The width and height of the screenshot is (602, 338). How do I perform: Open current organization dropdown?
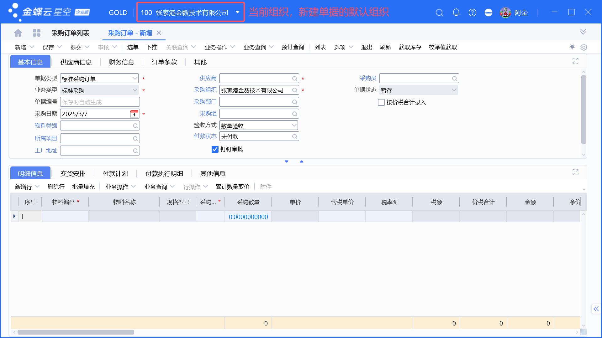tap(238, 13)
